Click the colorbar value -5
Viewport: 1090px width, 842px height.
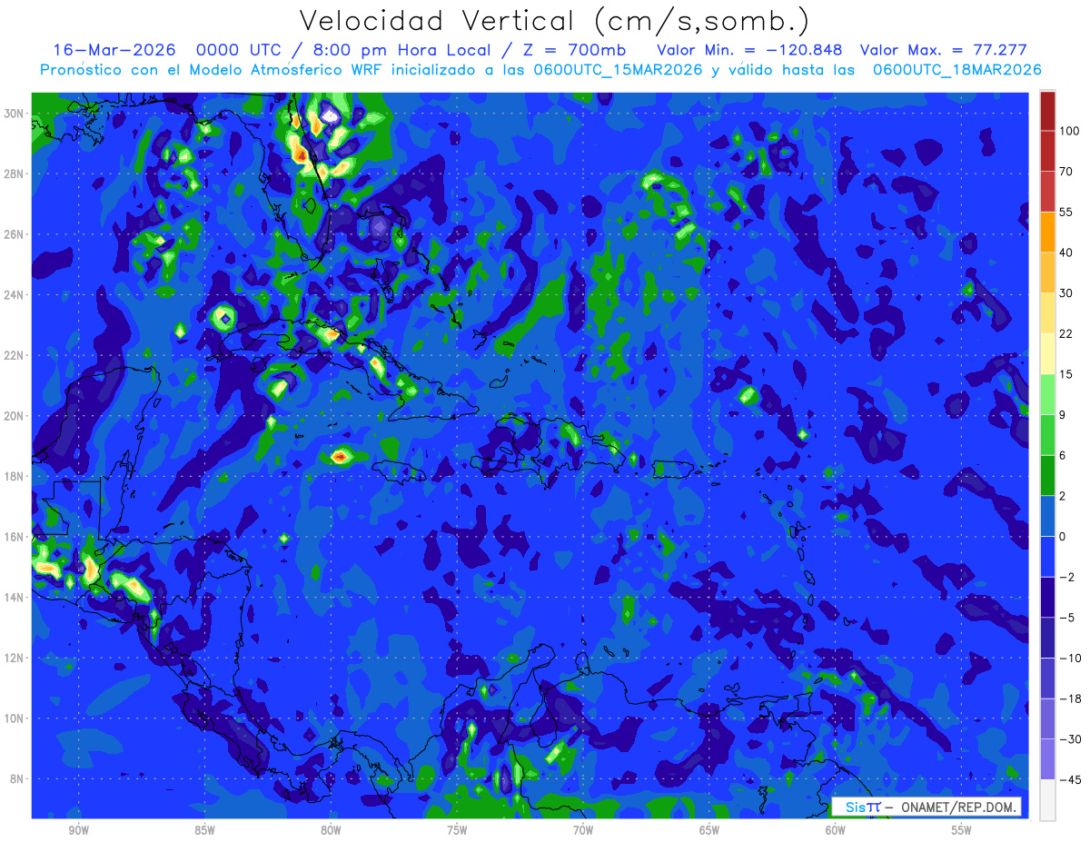click(1065, 617)
